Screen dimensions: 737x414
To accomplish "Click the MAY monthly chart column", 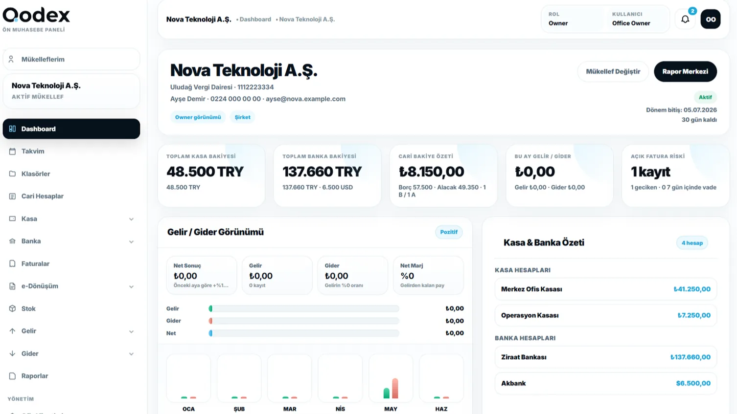I will [391, 383].
